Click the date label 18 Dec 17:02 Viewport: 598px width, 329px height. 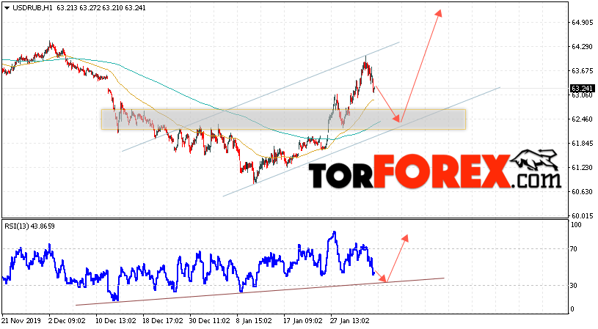pos(163,321)
